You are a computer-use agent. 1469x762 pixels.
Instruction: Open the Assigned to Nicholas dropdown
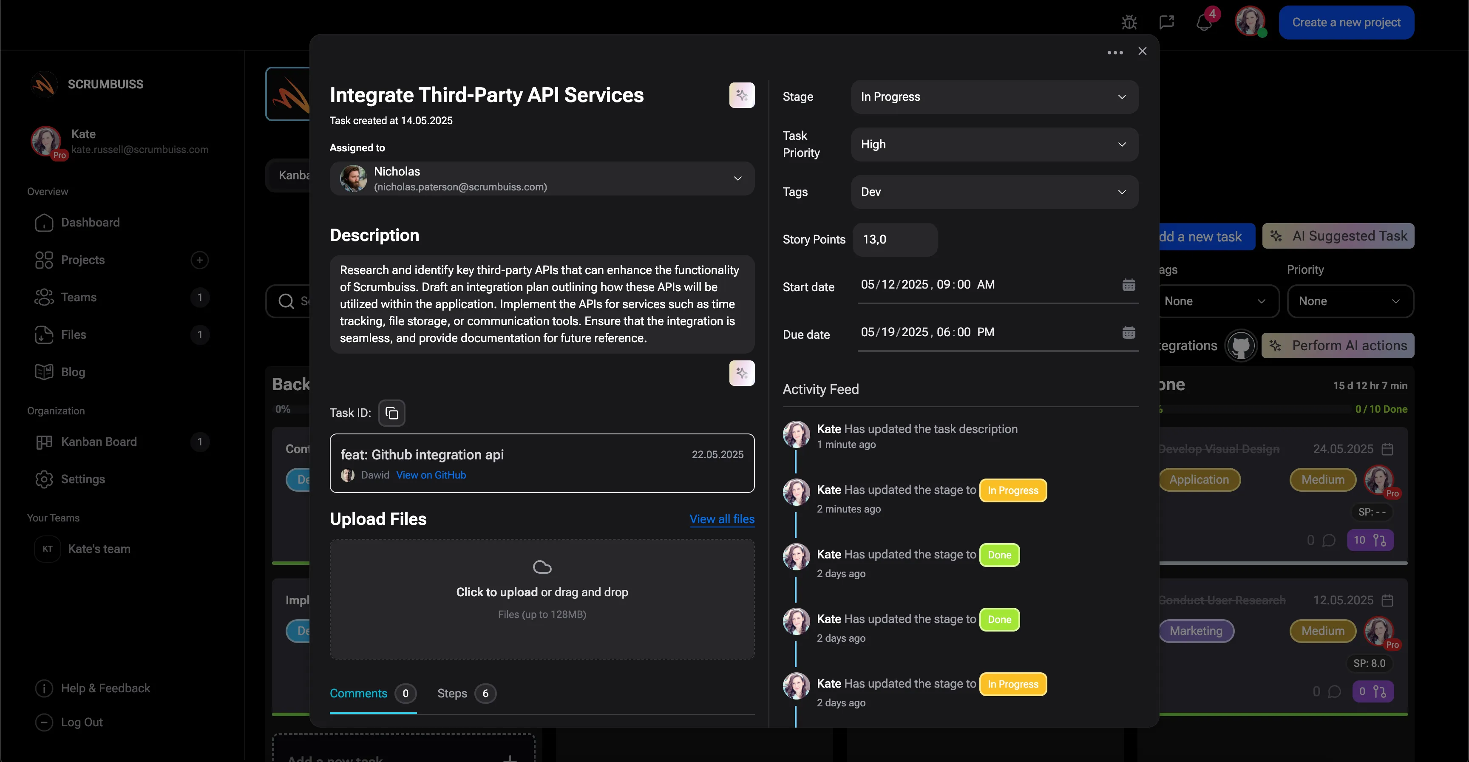pyautogui.click(x=542, y=179)
